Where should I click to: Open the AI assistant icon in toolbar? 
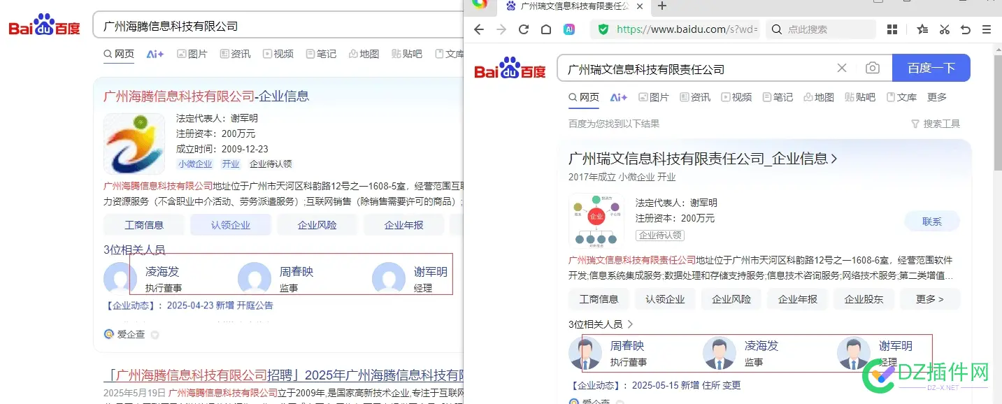point(569,29)
